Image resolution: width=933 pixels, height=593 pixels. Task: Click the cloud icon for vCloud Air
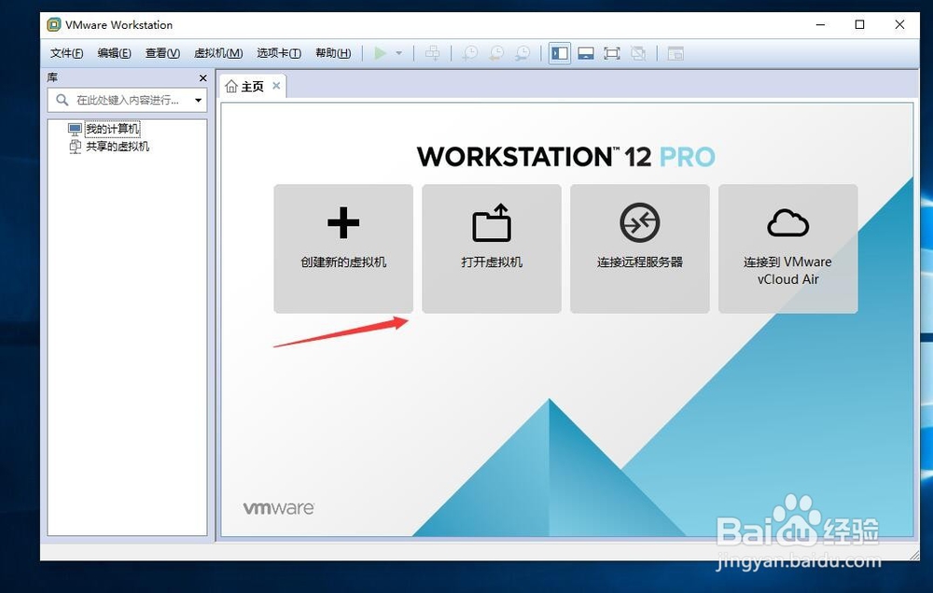coord(787,222)
